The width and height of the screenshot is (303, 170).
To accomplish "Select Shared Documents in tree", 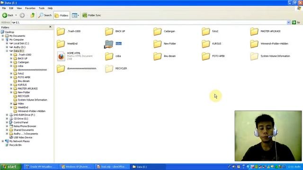I will pos(24,130).
